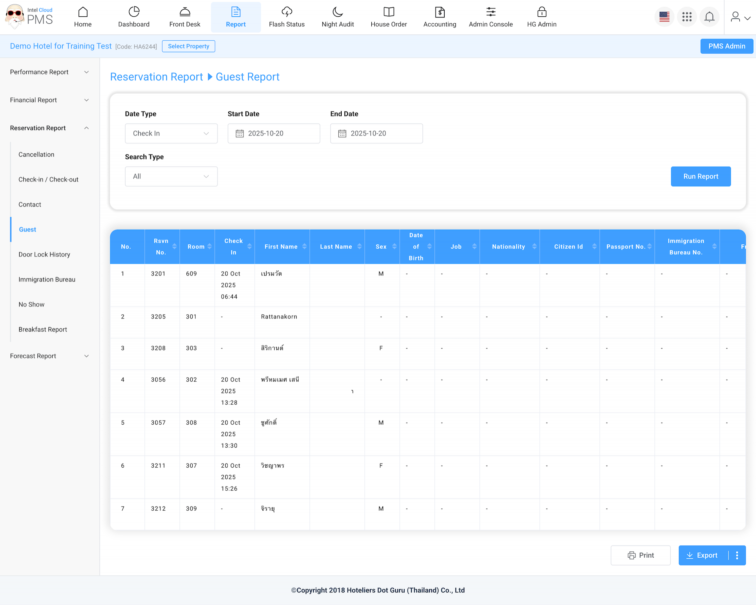Click the notification bell icon
This screenshot has width=756, height=605.
click(709, 17)
